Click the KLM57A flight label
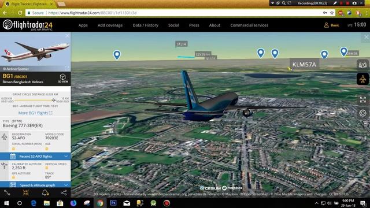 tap(304, 64)
